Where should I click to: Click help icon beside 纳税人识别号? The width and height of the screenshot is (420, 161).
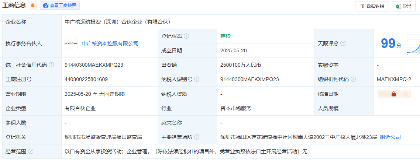tap(197, 79)
